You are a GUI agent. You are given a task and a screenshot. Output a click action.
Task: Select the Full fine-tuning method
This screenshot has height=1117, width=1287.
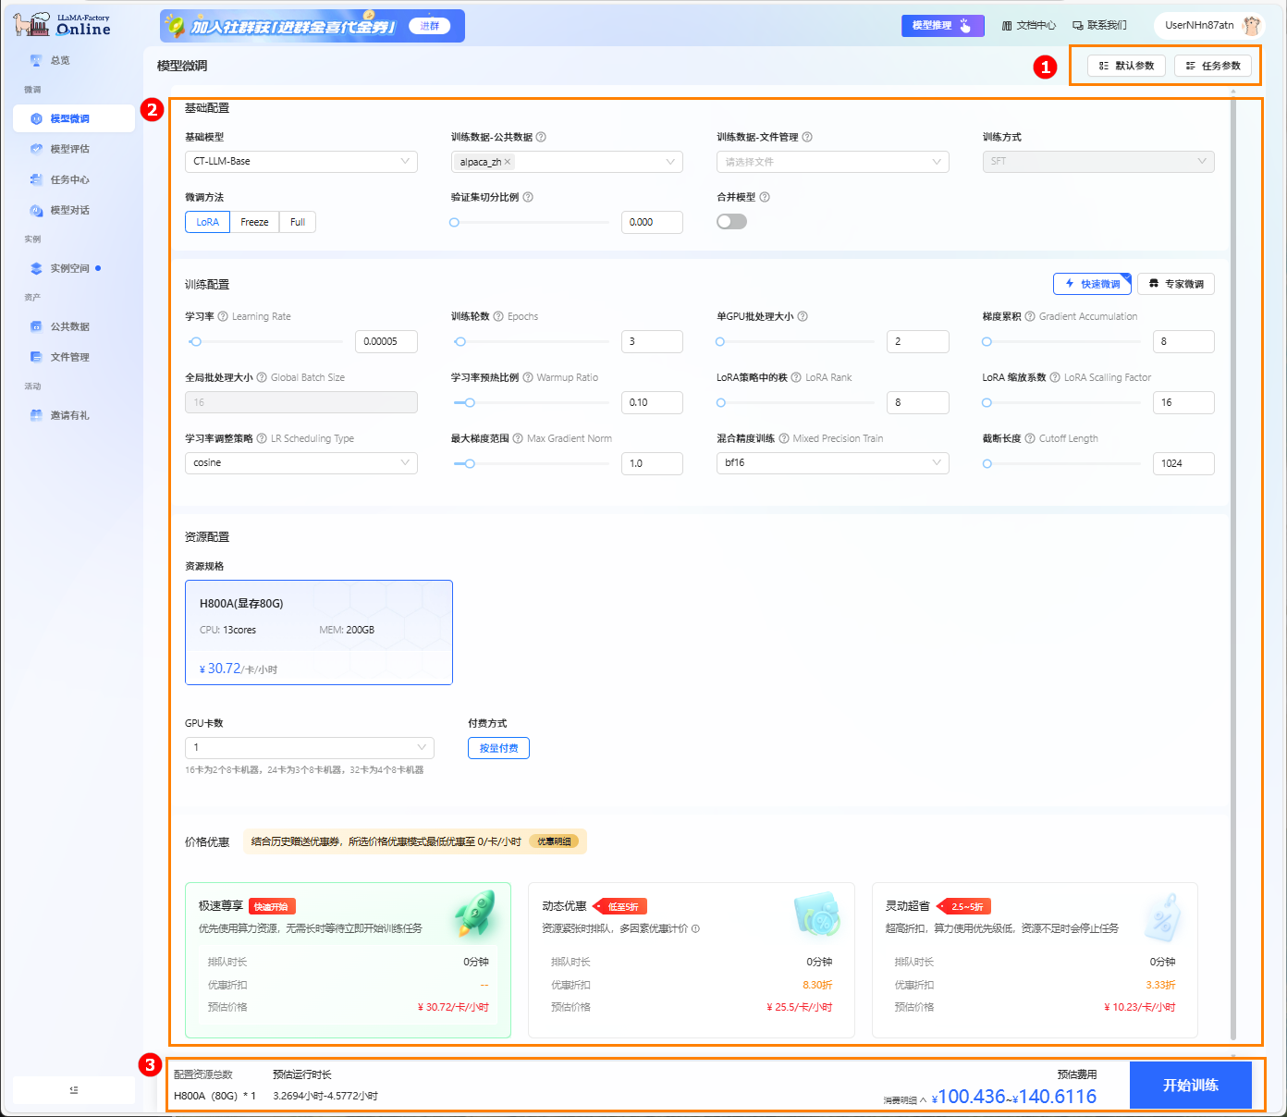coord(298,222)
